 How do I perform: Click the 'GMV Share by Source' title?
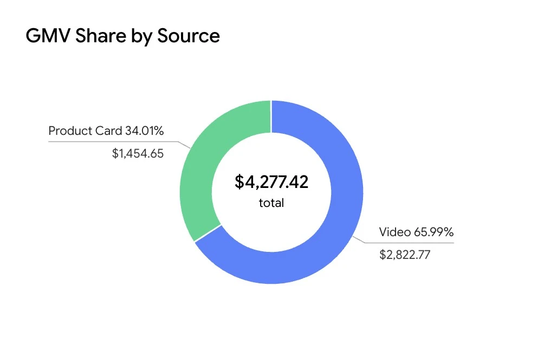pos(123,36)
